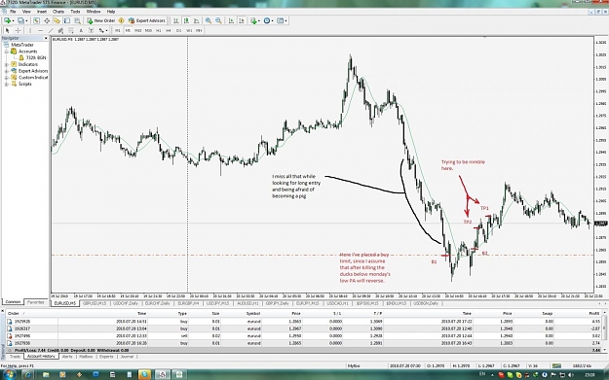Viewport: 609px width, 380px height.
Task: Toggle the chart shift icon
Action: click(x=242, y=20)
